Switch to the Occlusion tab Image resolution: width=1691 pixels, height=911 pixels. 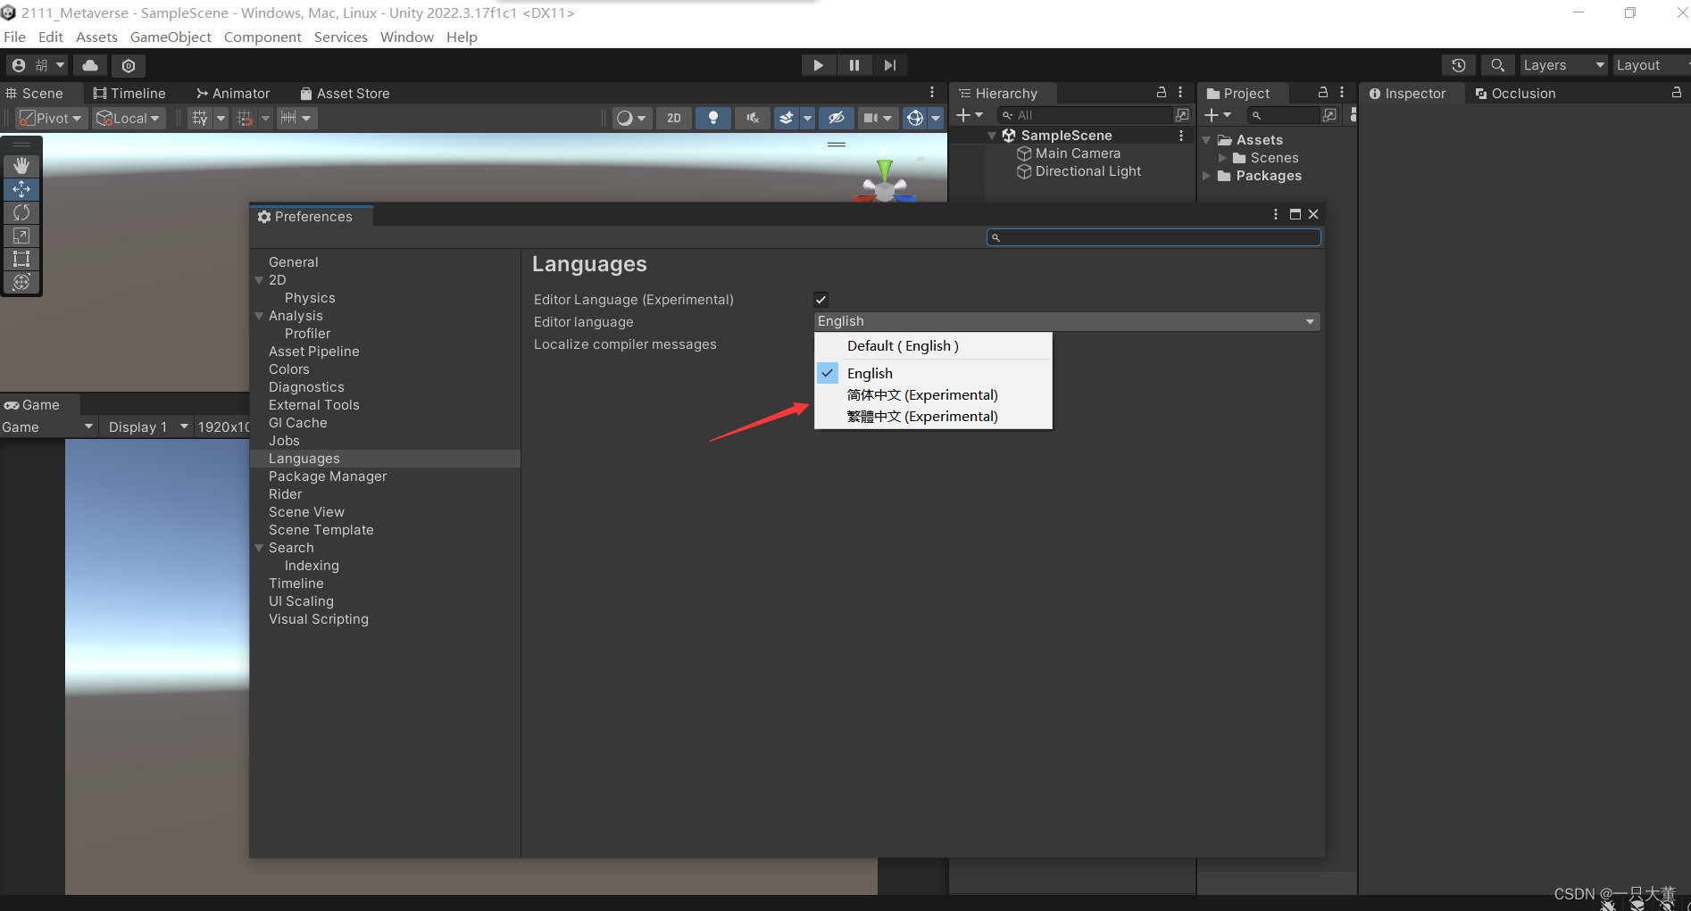pyautogui.click(x=1515, y=93)
